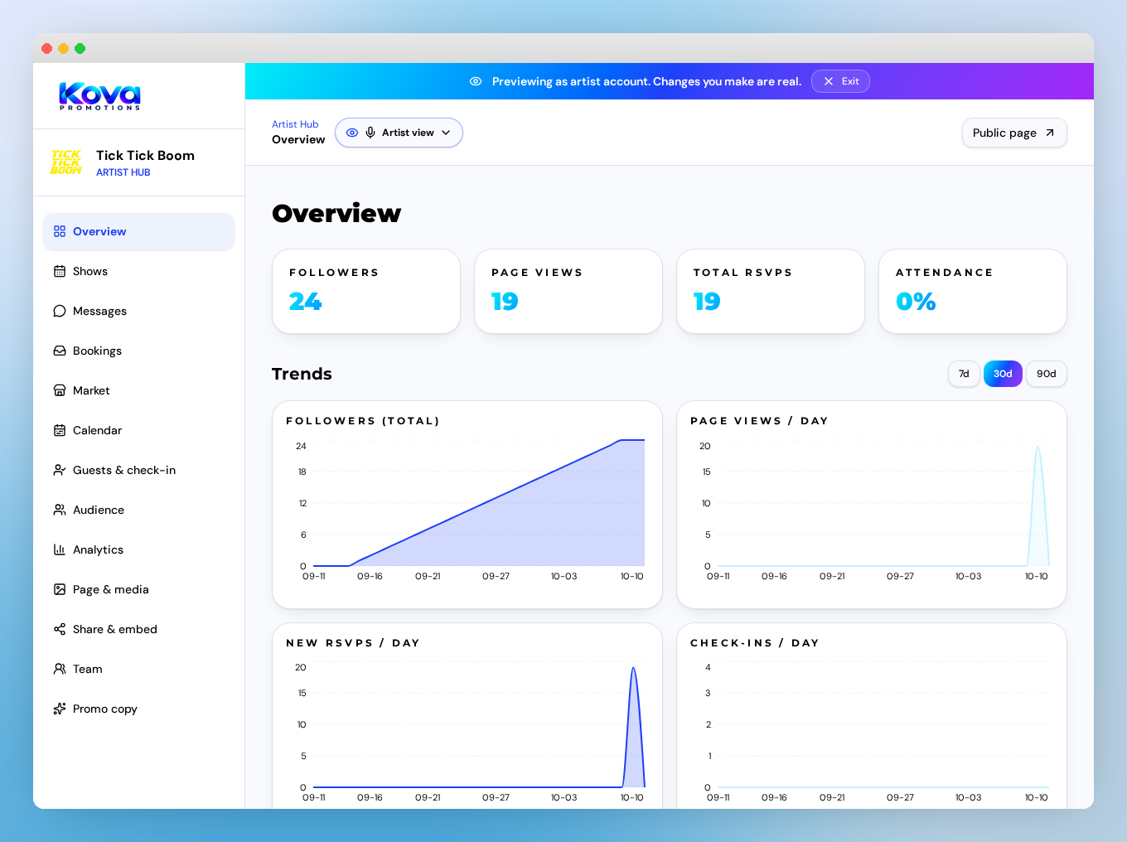Click the Guests & check-in person icon
The image size is (1127, 842).
(x=60, y=470)
